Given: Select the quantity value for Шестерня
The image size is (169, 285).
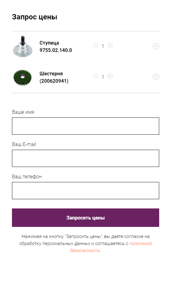Looking at the screenshot, I should pyautogui.click(x=103, y=77).
